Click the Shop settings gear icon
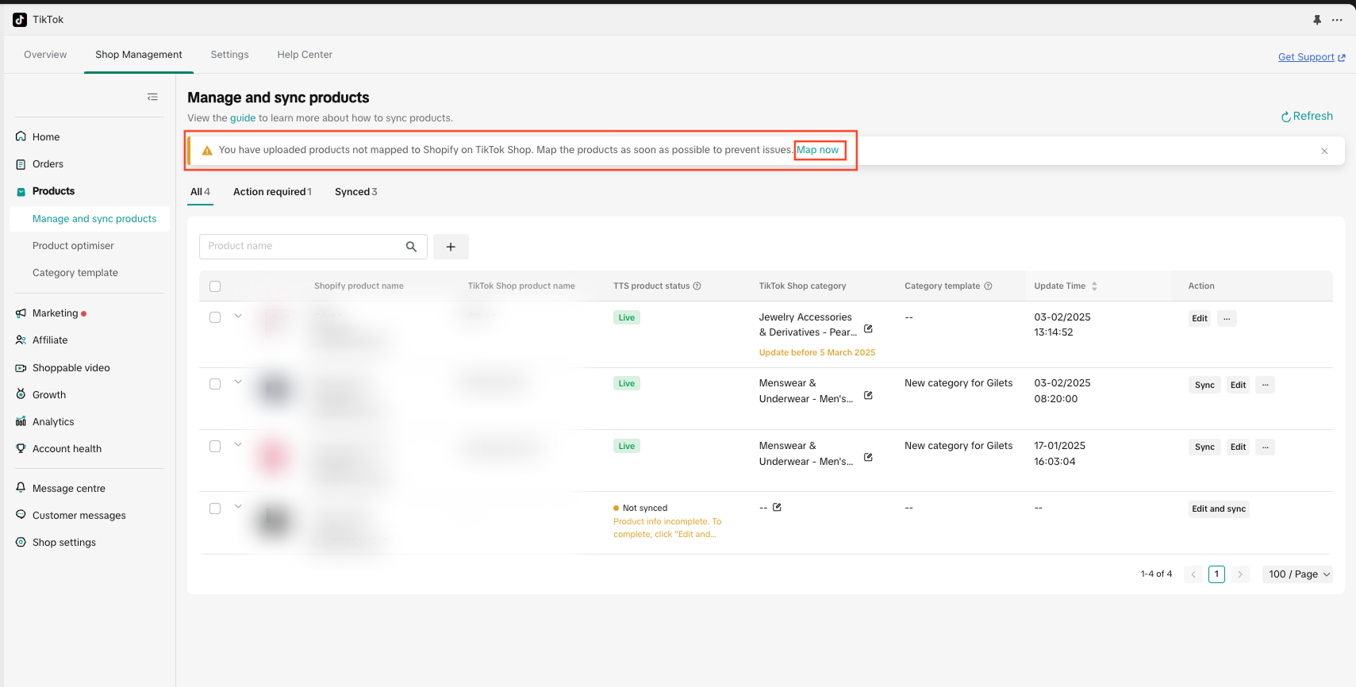The height and width of the screenshot is (687, 1356). 21,542
